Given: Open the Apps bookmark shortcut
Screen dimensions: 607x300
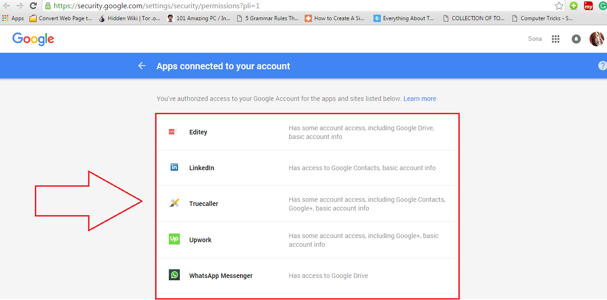Looking at the screenshot, I should [x=13, y=18].
